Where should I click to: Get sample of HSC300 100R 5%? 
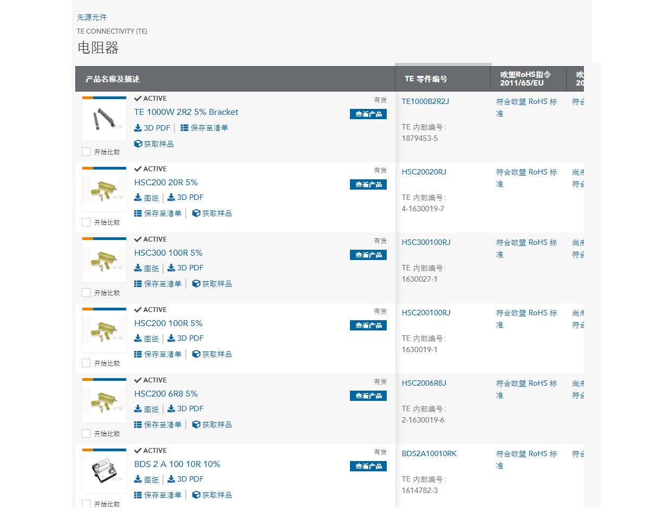pos(212,284)
